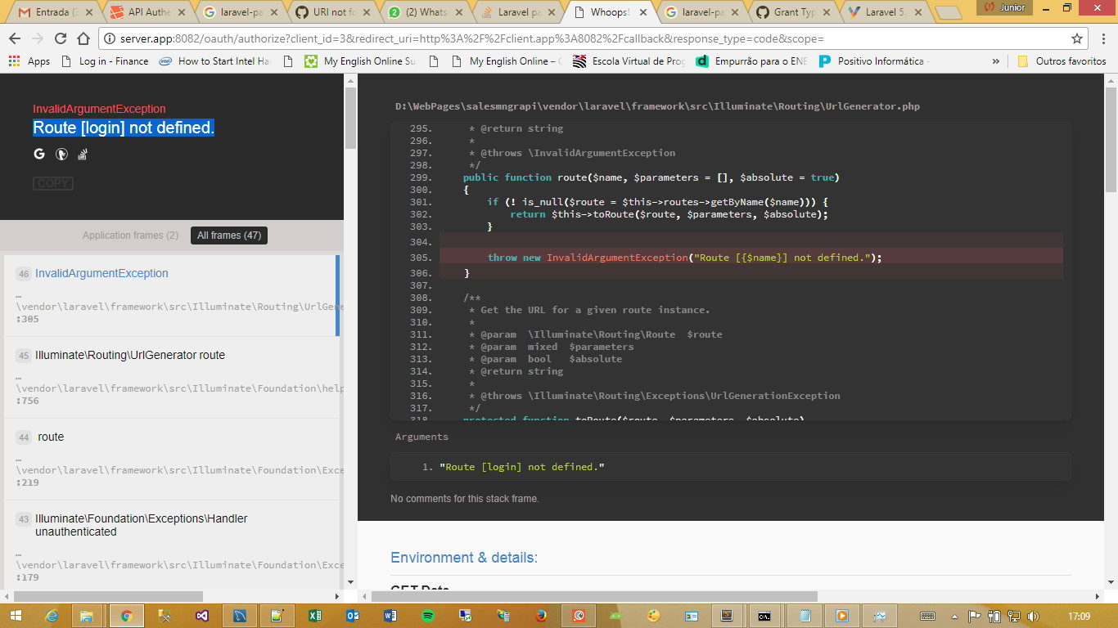The width and height of the screenshot is (1118, 628).
Task: Open File Explorer from taskbar
Action: tap(87, 616)
